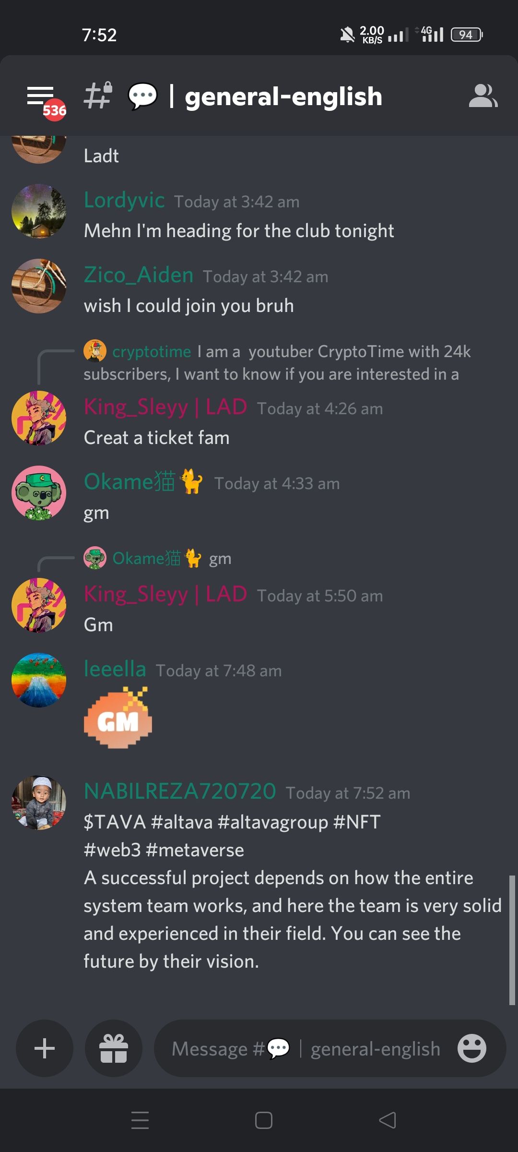Tap the Message general-english input field
This screenshot has height=1152, width=518.
(306, 1048)
